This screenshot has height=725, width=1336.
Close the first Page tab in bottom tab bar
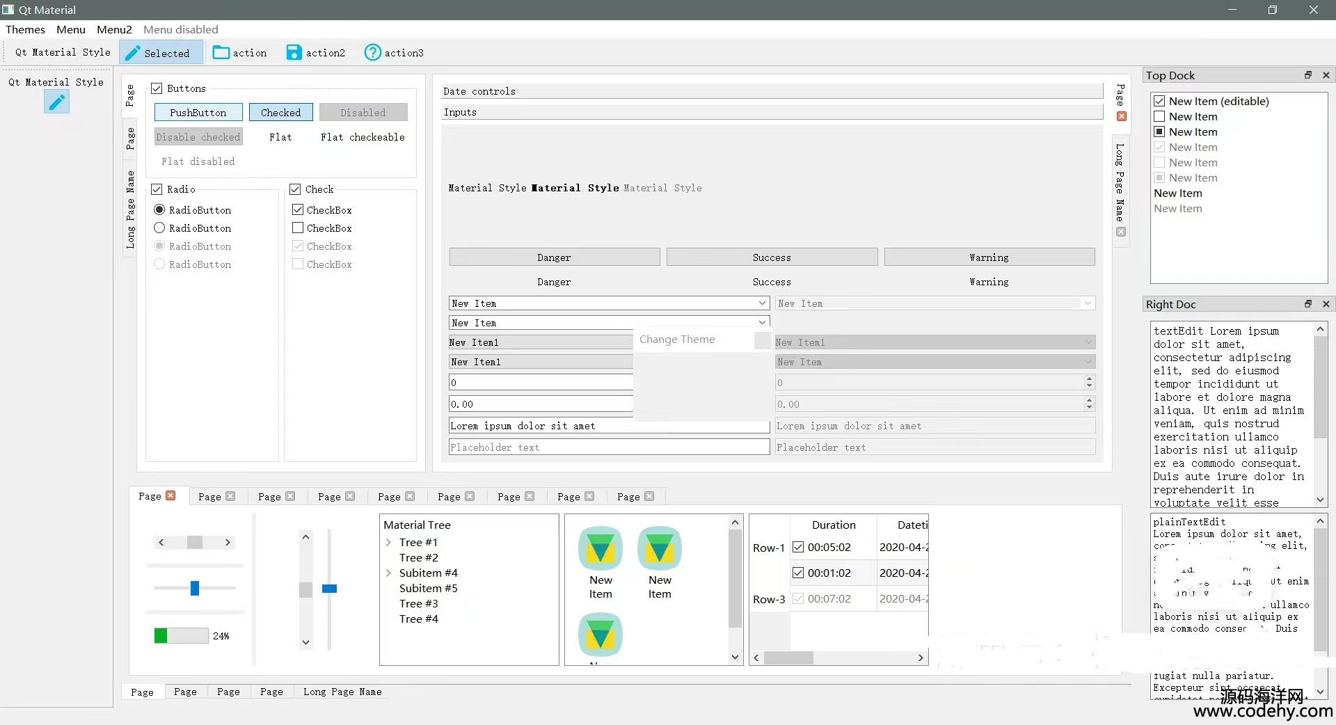pos(170,495)
